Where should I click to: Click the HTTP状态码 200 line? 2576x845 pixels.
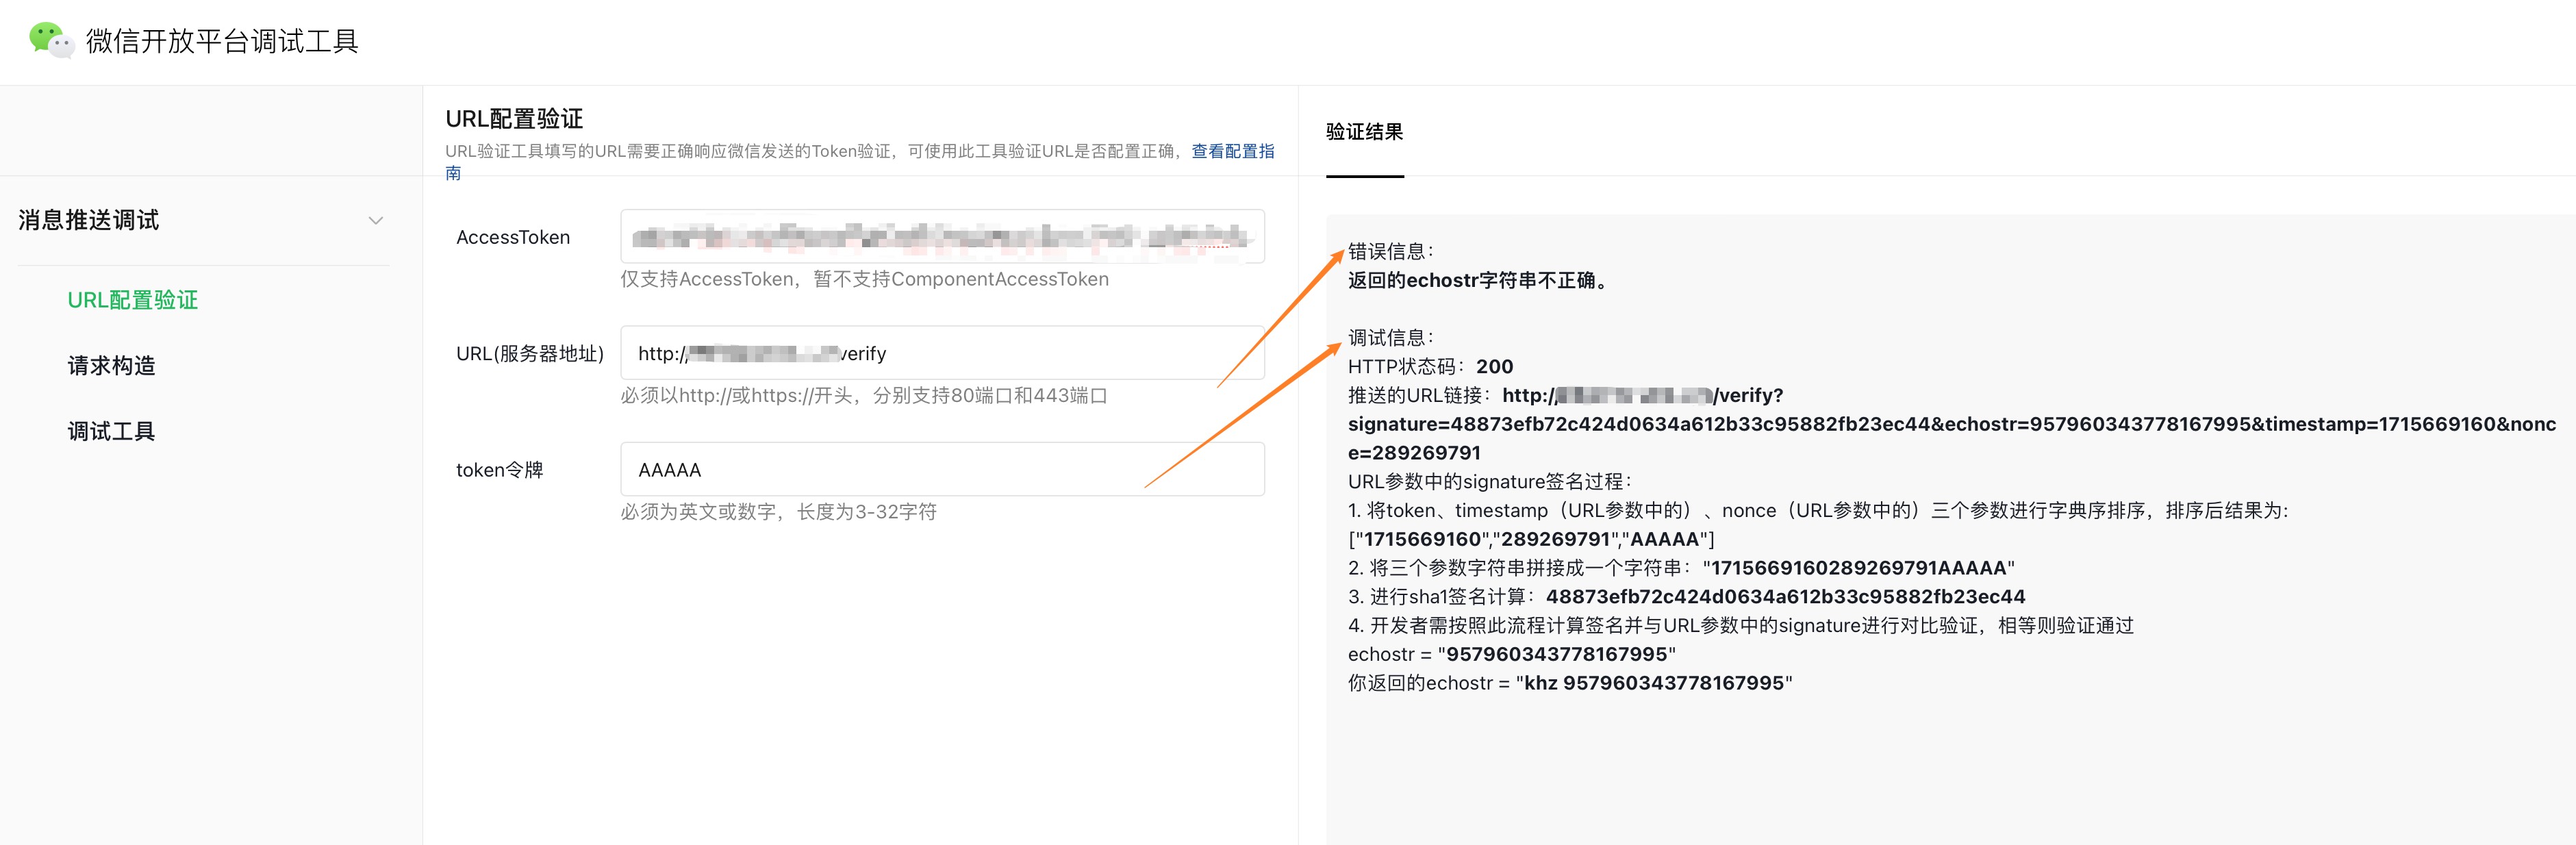click(1430, 367)
